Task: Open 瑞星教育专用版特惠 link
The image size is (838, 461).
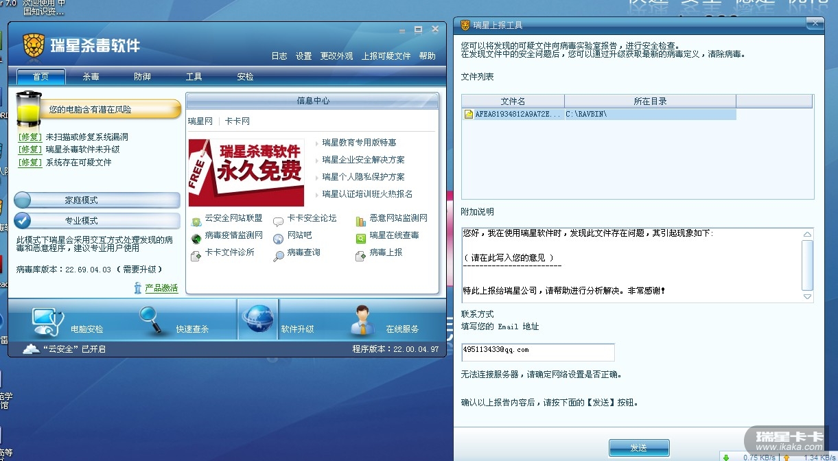Action: [359, 143]
